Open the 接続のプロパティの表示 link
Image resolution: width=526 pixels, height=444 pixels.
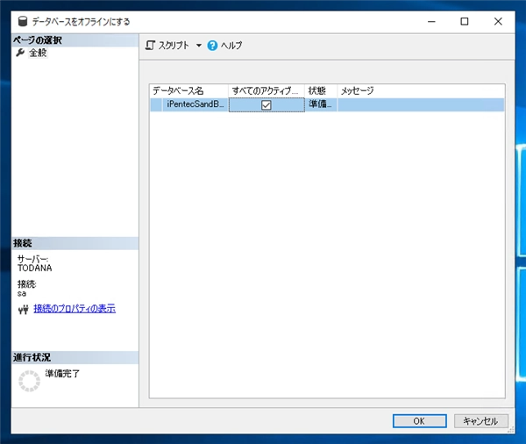point(75,308)
